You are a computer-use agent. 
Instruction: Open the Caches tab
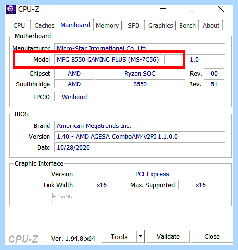(45, 26)
